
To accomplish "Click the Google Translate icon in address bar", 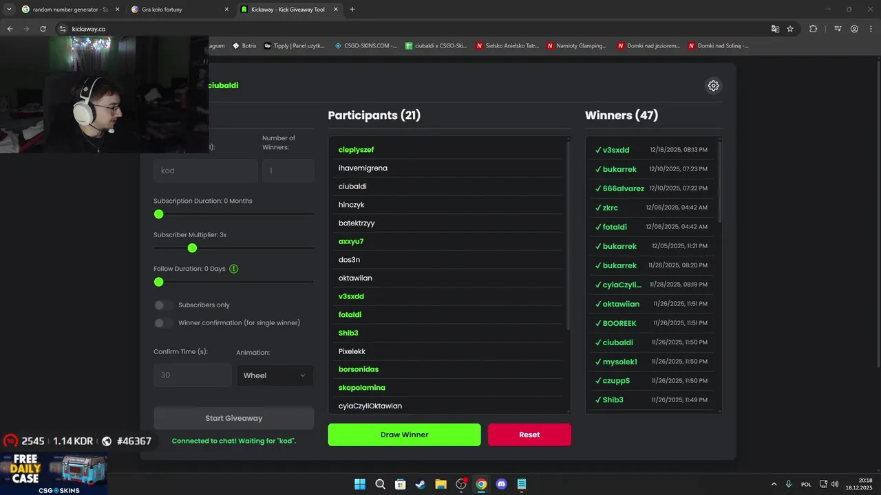I will 775,29.
